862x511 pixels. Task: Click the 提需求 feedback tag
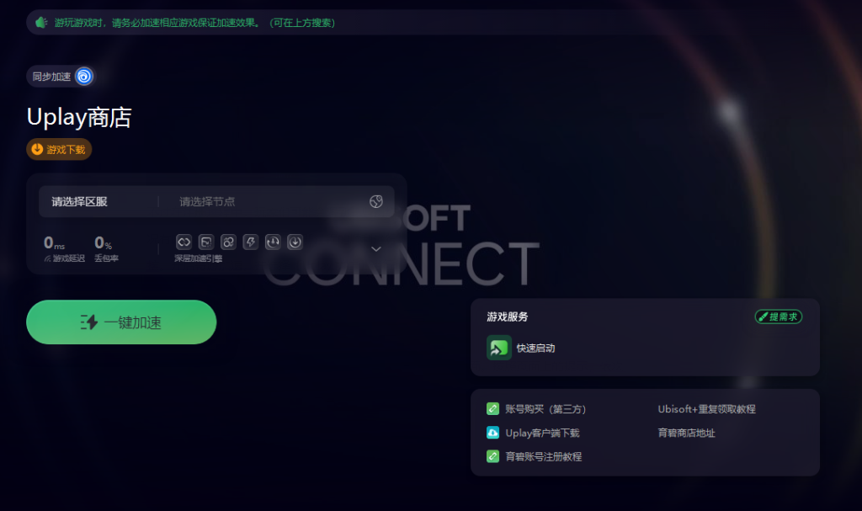[779, 317]
